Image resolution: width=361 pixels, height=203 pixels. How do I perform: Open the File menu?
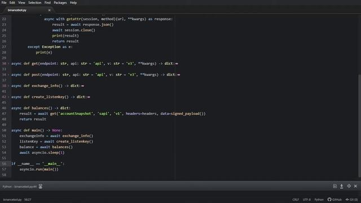[x=4, y=2]
